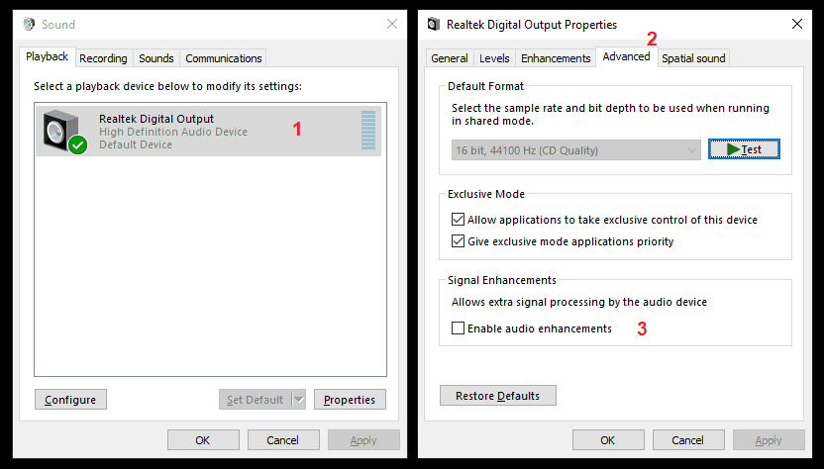This screenshot has width=824, height=469.
Task: Open the sample rate and bit depth dropdown
Action: tap(576, 150)
